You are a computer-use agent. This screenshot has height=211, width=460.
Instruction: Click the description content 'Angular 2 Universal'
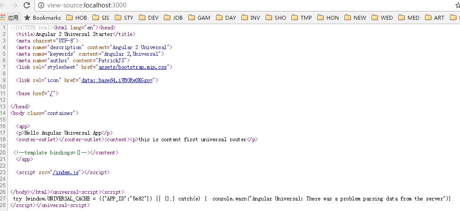pyautogui.click(x=140, y=47)
